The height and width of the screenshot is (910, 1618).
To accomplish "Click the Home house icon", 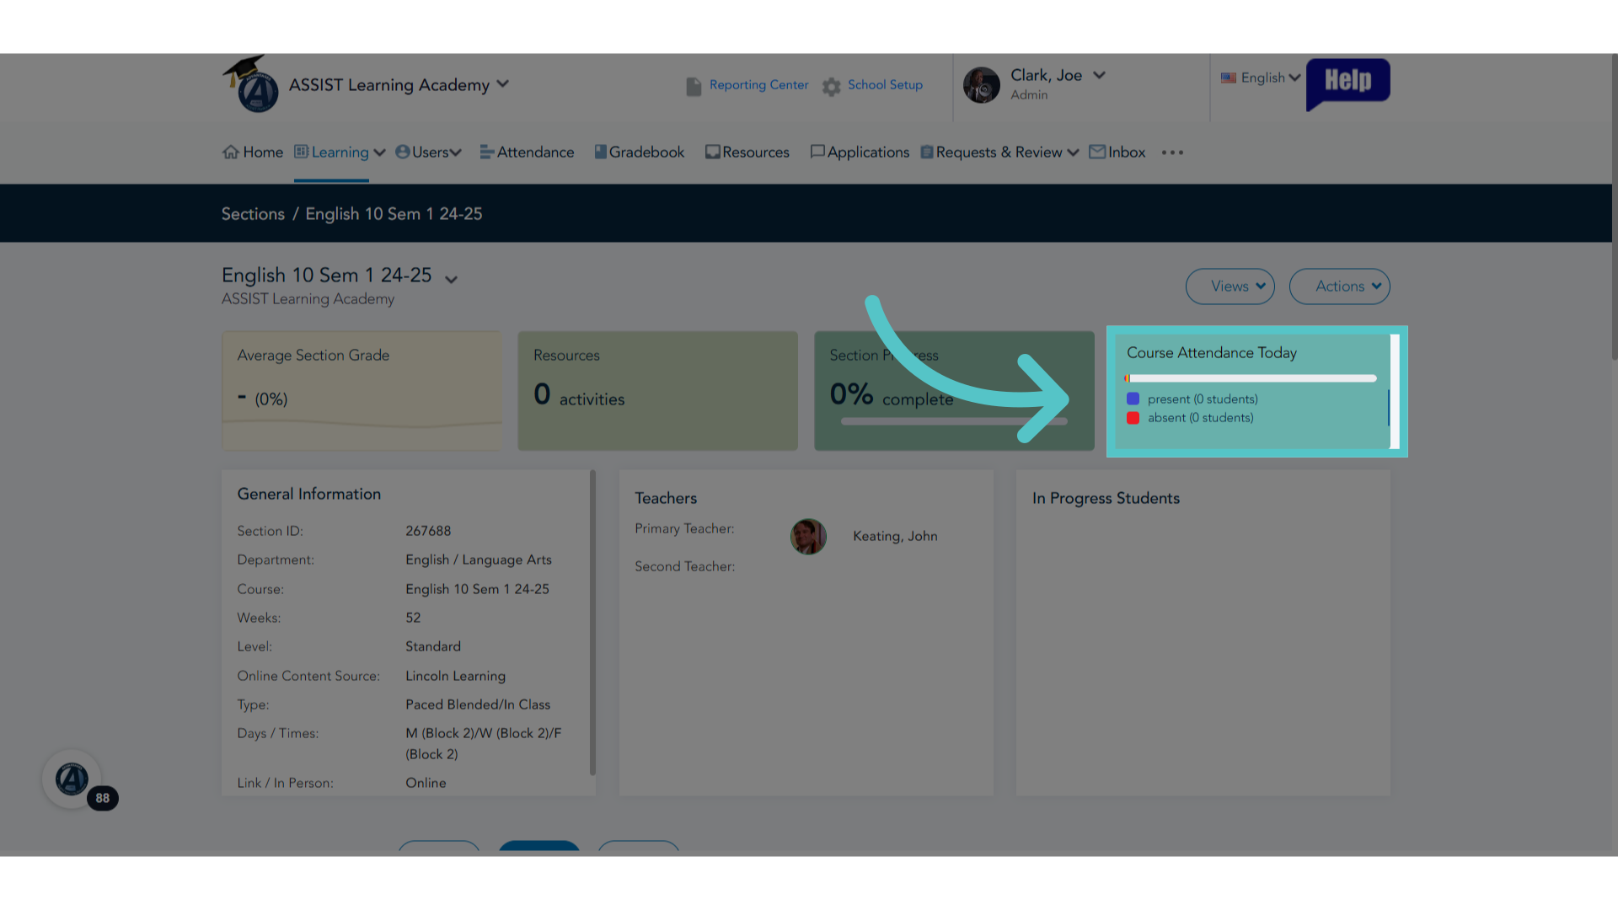I will (x=230, y=153).
